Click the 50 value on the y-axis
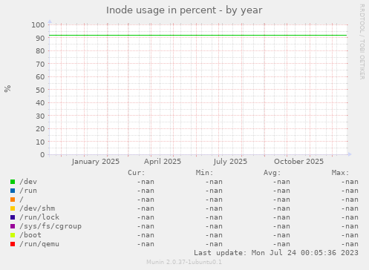 coord(40,90)
